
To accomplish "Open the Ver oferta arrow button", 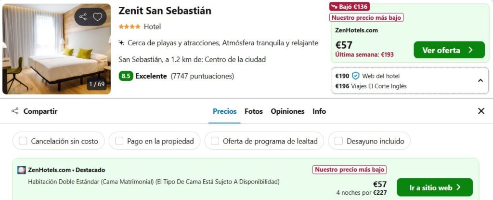I will tap(449, 50).
